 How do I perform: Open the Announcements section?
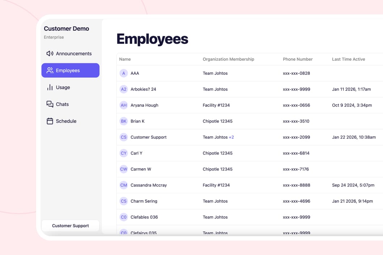coord(70,53)
